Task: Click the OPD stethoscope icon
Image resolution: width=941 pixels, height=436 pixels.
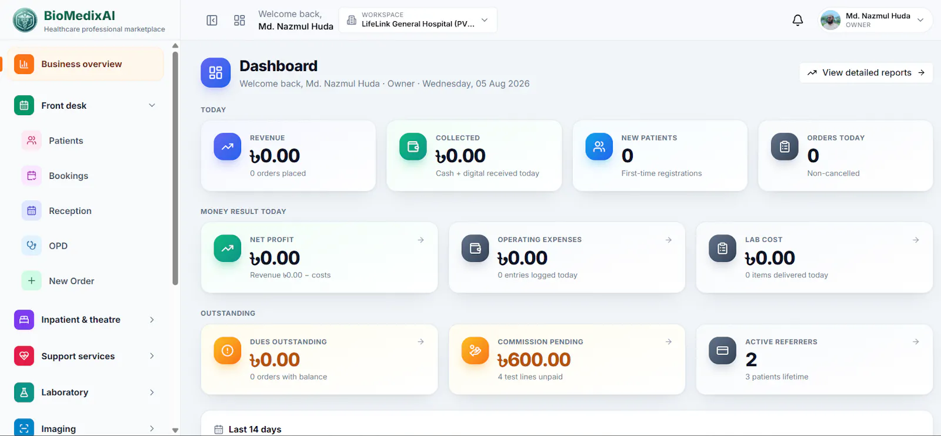Action: pos(32,246)
